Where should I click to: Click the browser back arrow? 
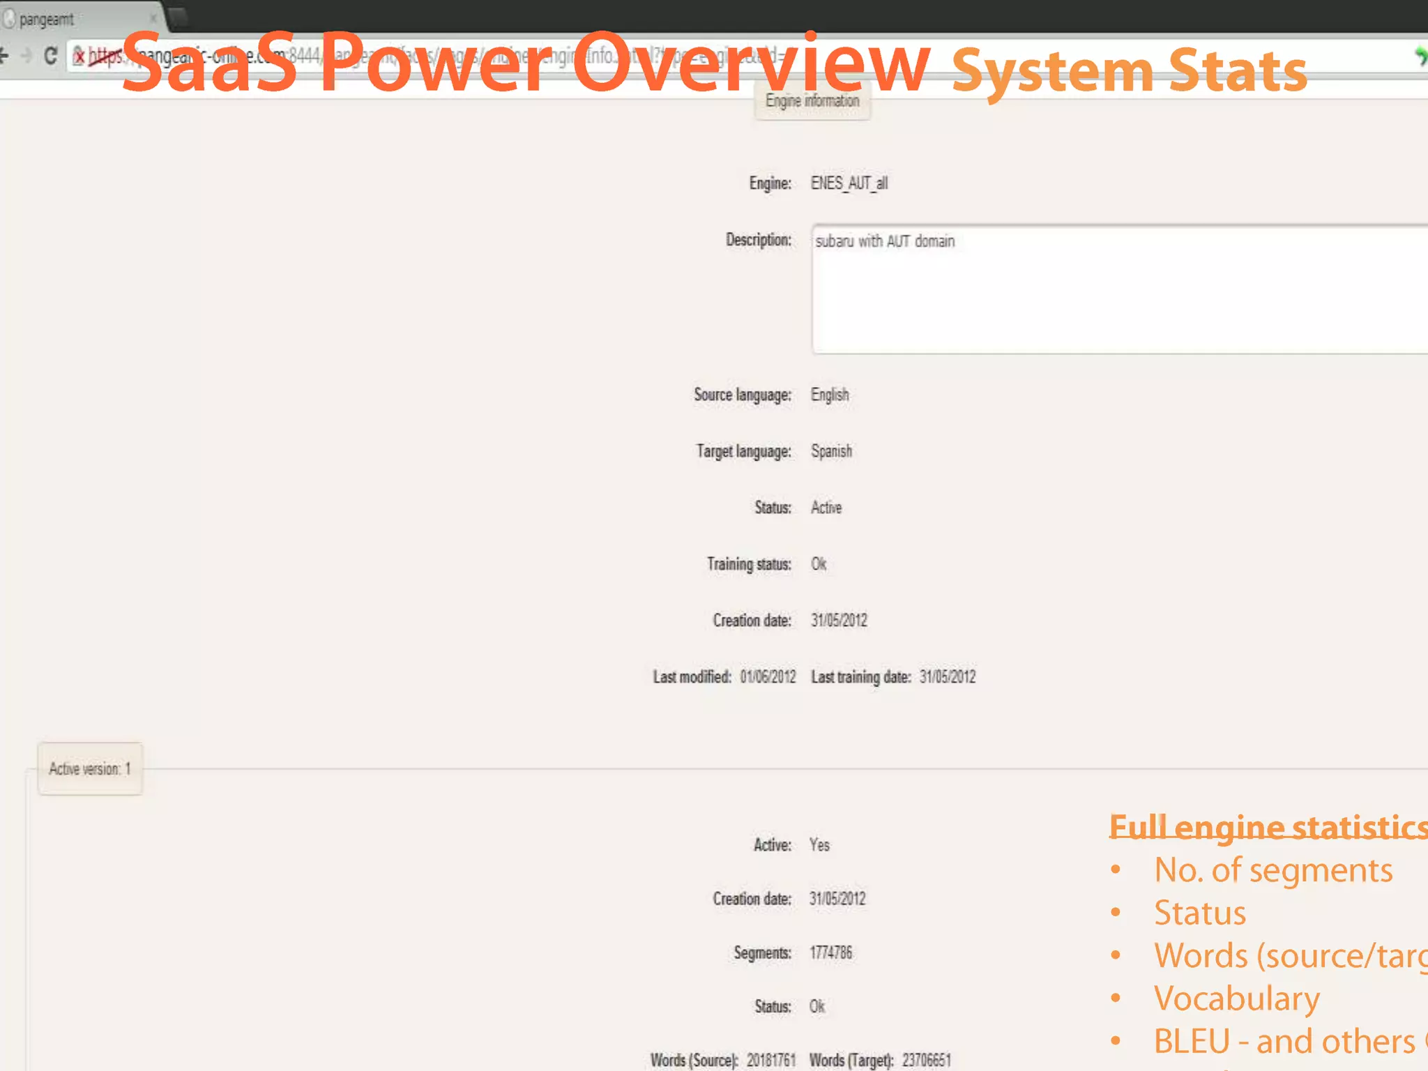pos(4,55)
